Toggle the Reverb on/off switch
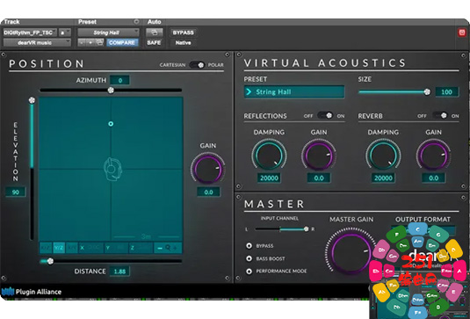The width and height of the screenshot is (470, 319). coord(439,115)
